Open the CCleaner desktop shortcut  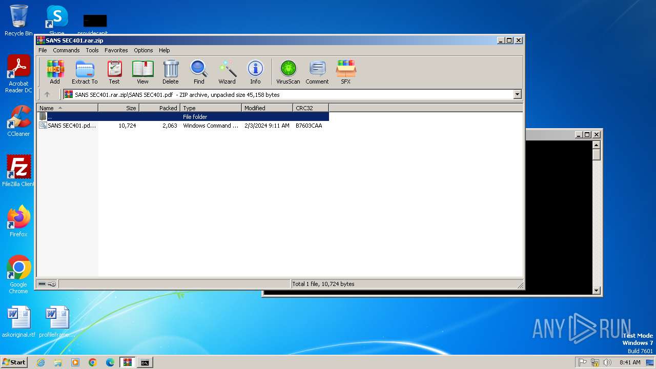(x=18, y=121)
